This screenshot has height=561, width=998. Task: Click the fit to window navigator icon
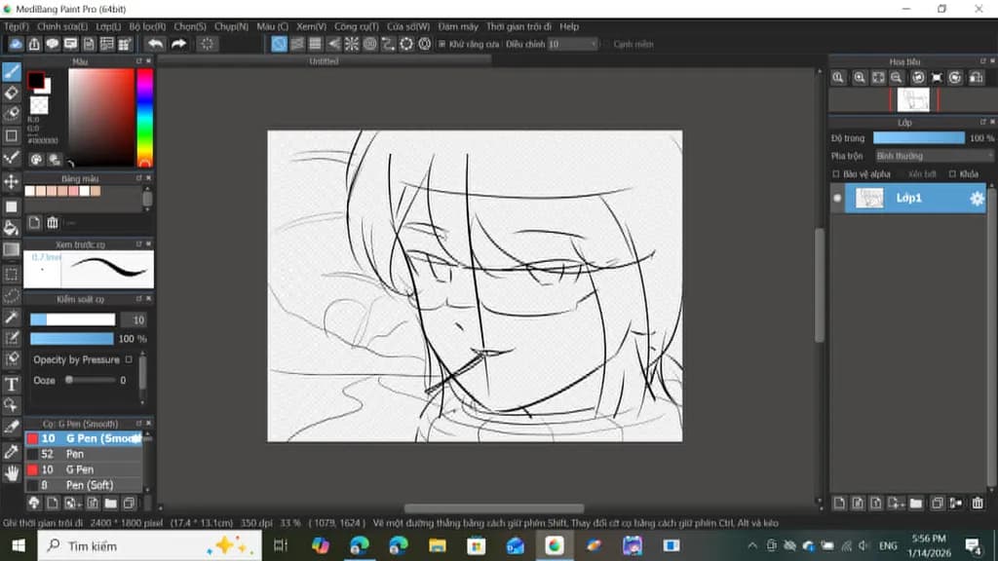878,78
